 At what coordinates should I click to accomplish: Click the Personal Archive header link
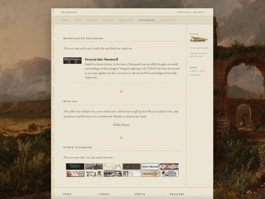click(x=191, y=12)
